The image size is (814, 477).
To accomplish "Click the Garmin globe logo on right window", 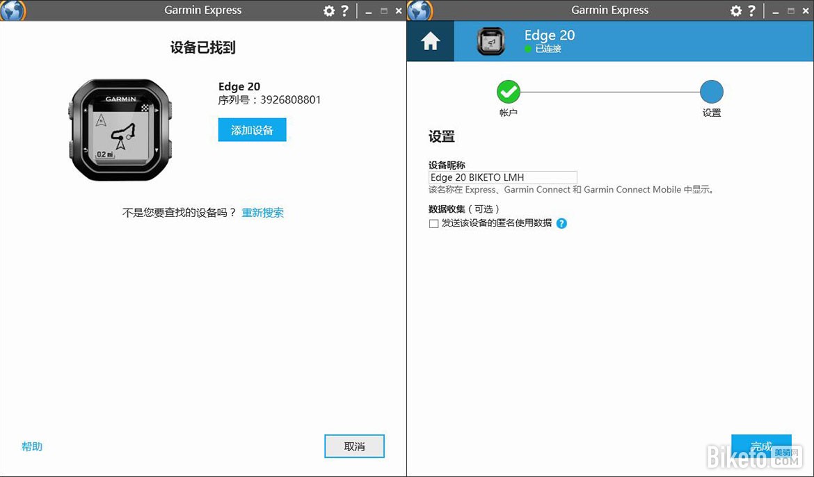I will click(x=418, y=10).
